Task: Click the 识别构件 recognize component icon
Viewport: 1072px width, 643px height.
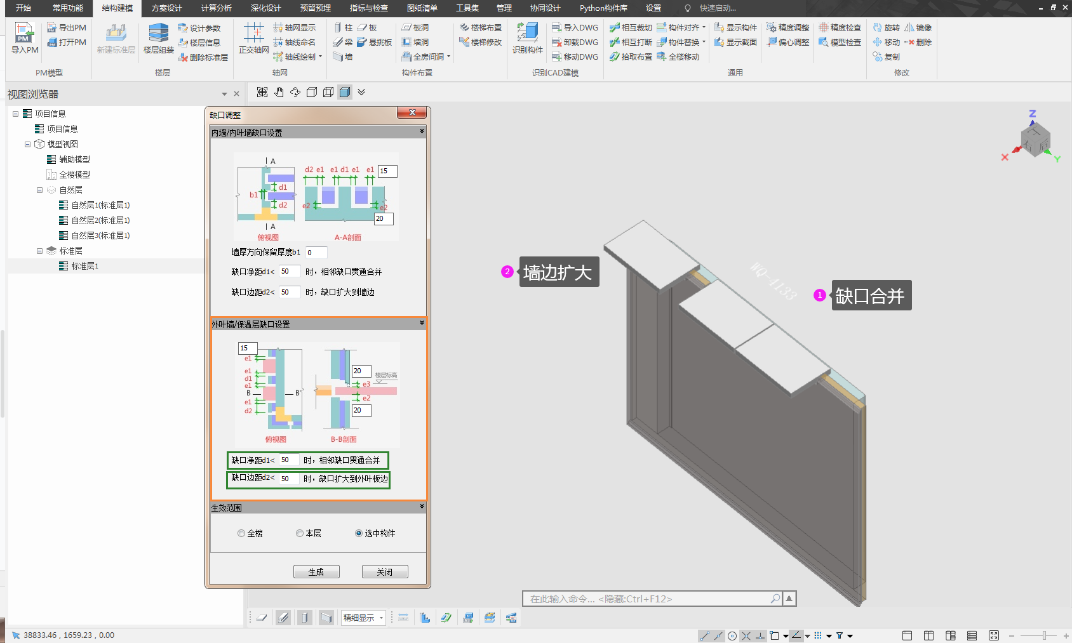Action: click(x=527, y=37)
